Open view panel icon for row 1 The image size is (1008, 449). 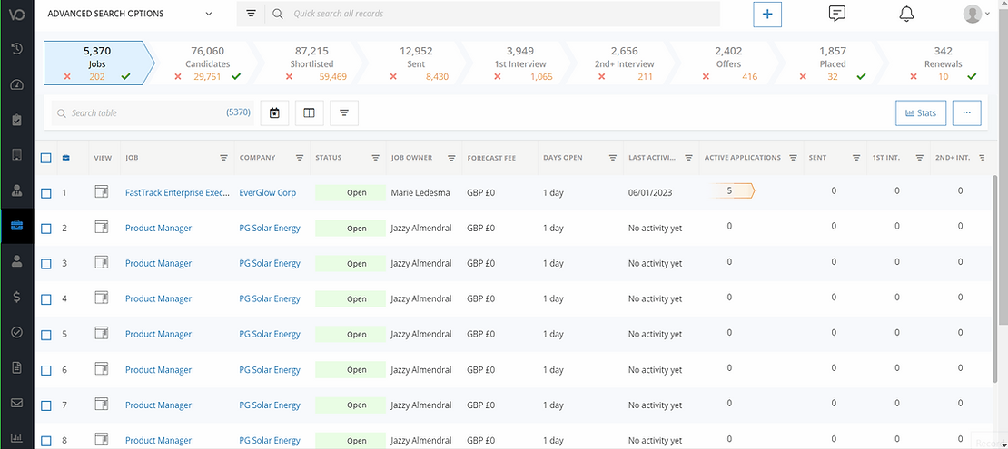[102, 191]
